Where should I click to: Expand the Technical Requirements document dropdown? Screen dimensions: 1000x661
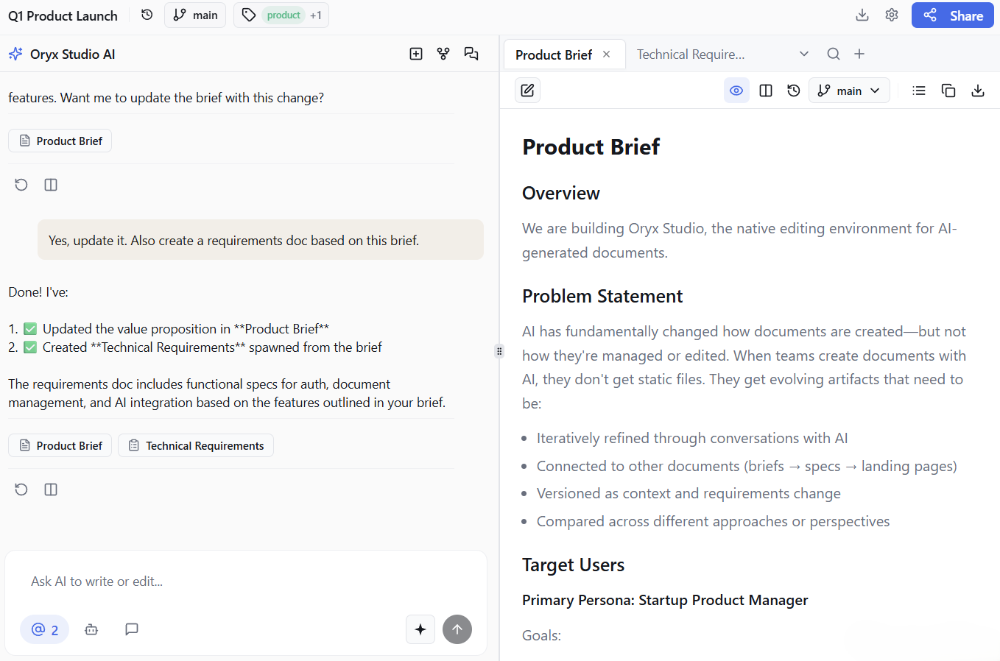pyautogui.click(x=804, y=54)
